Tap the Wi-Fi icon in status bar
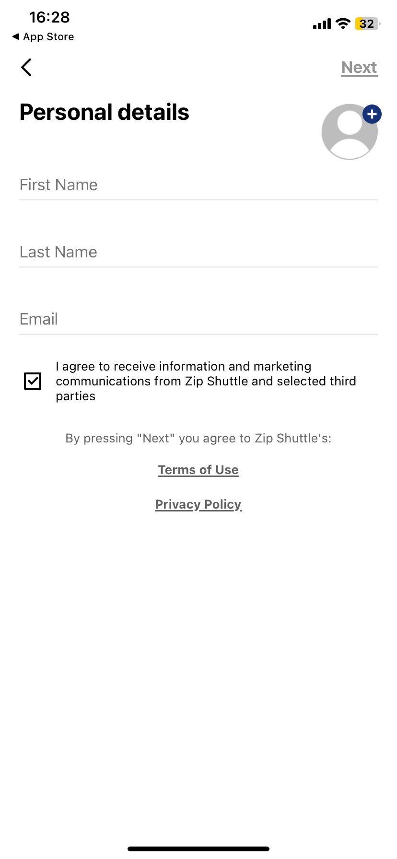 [x=343, y=23]
